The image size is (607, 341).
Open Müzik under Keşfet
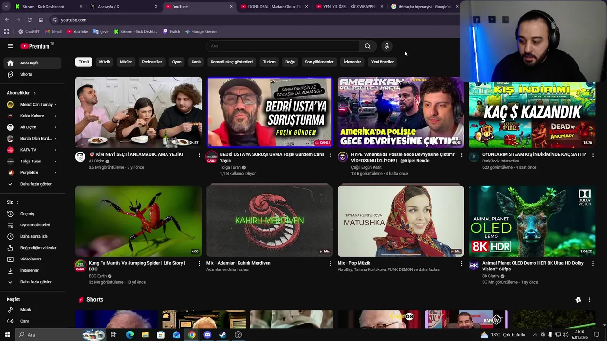click(32, 310)
